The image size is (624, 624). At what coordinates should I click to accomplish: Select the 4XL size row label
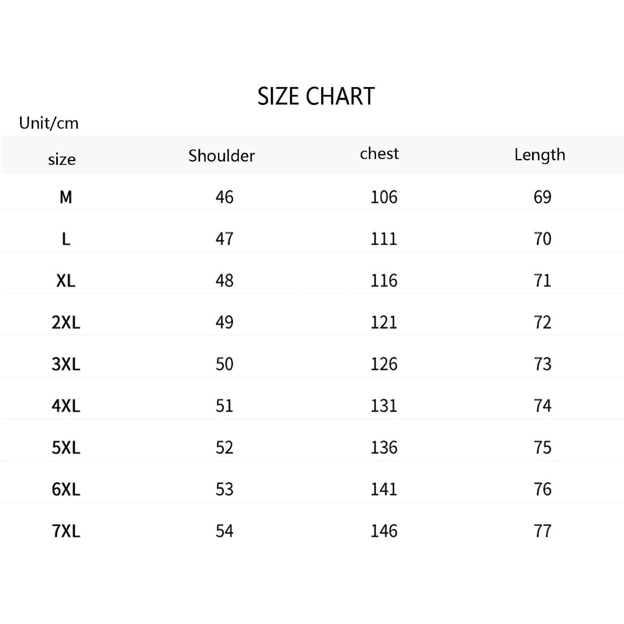pos(66,406)
